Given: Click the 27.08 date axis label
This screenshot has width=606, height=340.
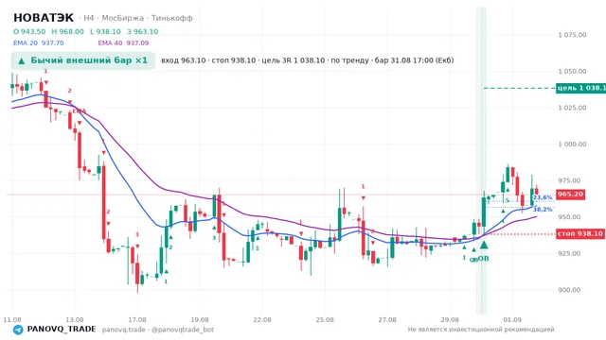Looking at the screenshot, I should pos(387,320).
